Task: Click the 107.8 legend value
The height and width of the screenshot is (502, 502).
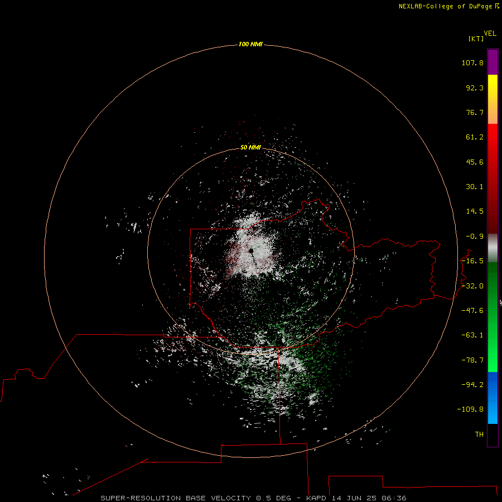Action: pyautogui.click(x=472, y=62)
